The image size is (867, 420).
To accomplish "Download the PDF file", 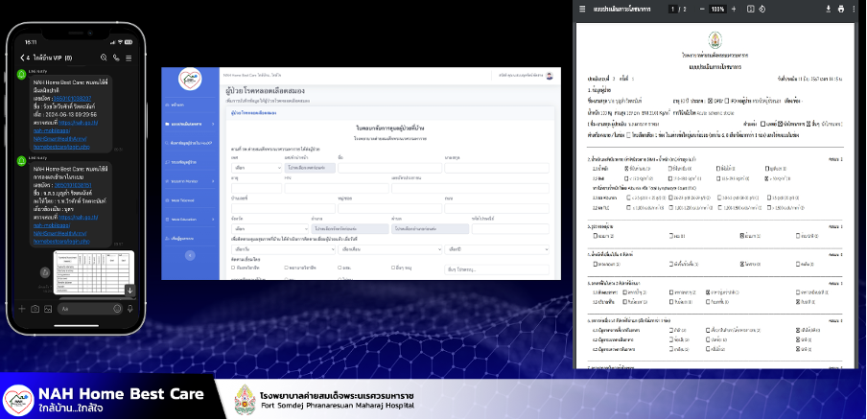I will (x=828, y=9).
